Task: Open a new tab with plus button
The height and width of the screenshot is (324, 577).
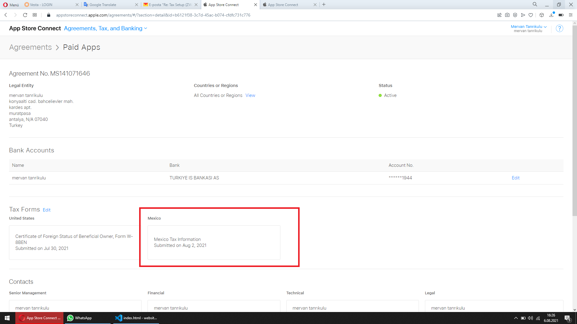Action: [x=324, y=4]
